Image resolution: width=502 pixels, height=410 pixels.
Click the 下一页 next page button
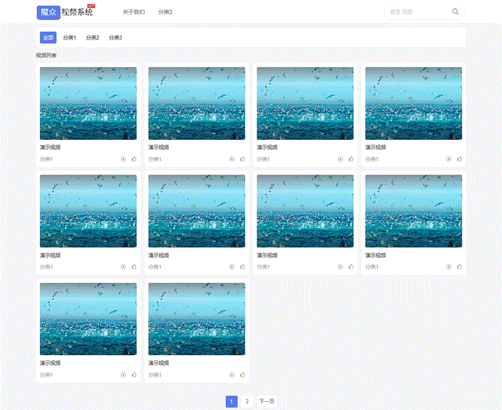pos(267,402)
